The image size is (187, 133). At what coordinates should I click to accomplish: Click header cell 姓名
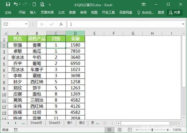click(x=18, y=39)
